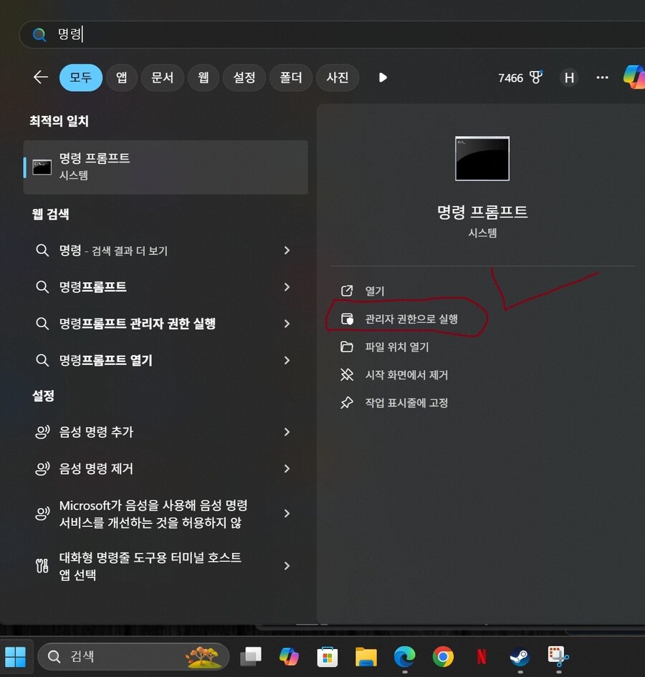Click the rewards points trophy icon

coord(536,77)
